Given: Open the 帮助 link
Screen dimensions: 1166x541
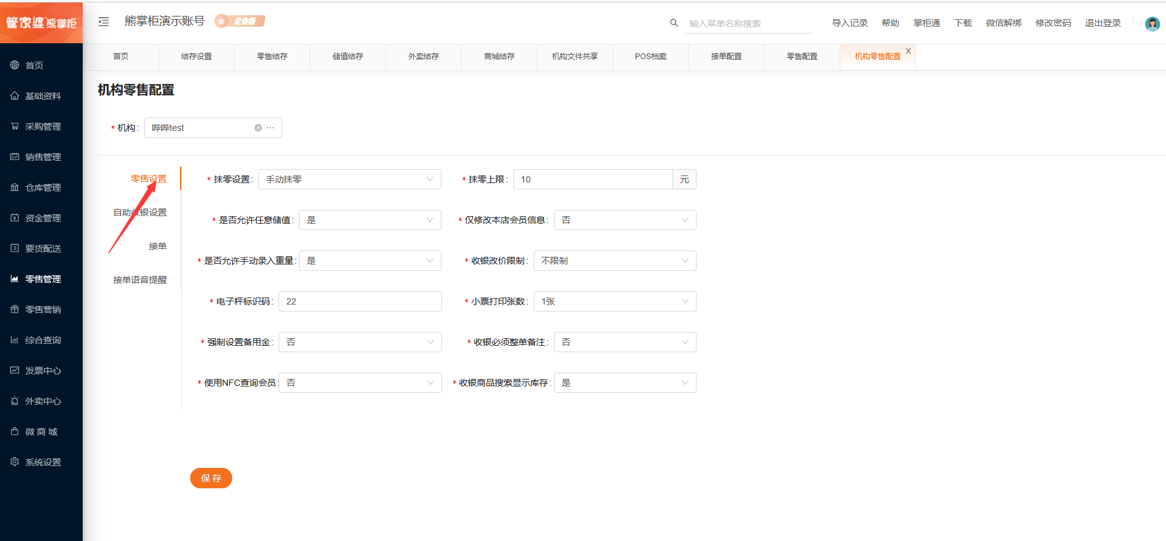Looking at the screenshot, I should [891, 23].
